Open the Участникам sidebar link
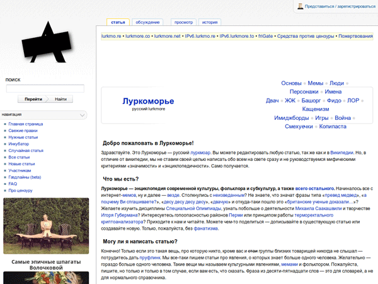This screenshot has width=378, height=284. point(20,170)
